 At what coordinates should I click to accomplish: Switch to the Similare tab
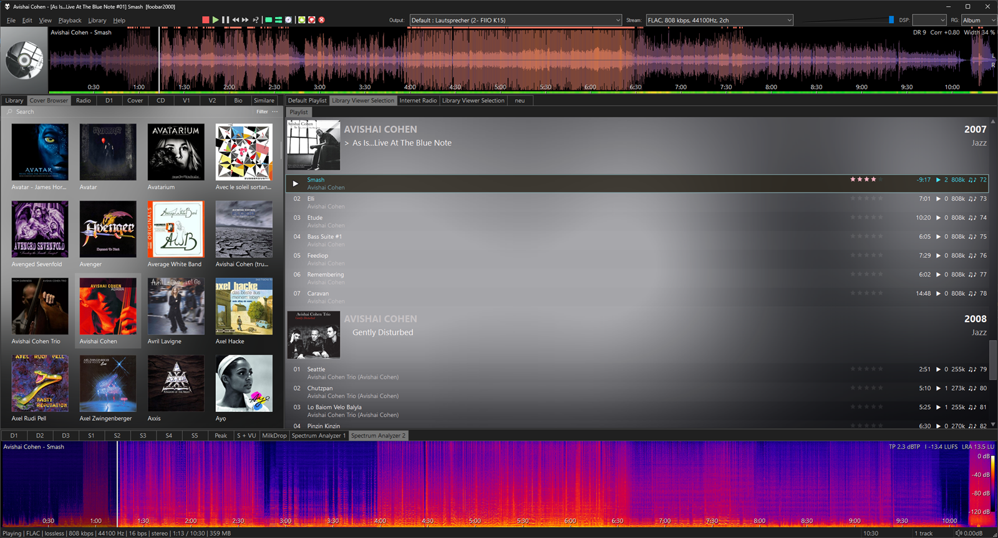264,100
